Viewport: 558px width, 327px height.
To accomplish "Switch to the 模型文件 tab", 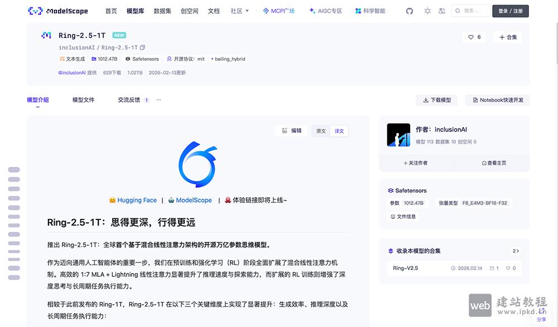I will [83, 100].
